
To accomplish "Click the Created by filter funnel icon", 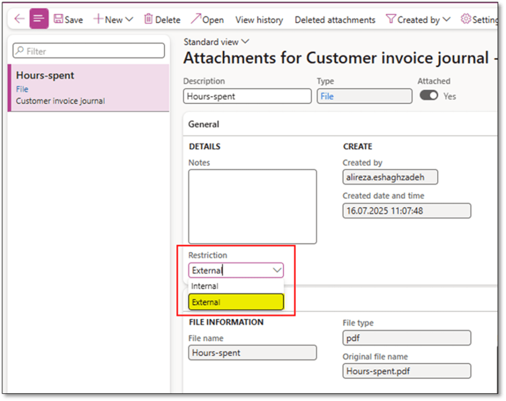I will click(x=391, y=19).
